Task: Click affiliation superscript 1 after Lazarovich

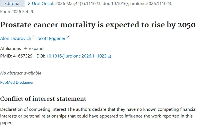Action: 34,38
